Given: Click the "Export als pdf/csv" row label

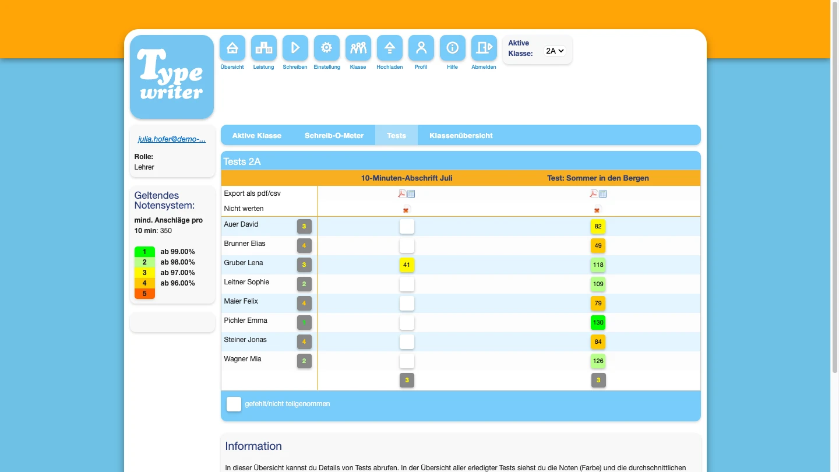Looking at the screenshot, I should pyautogui.click(x=252, y=193).
